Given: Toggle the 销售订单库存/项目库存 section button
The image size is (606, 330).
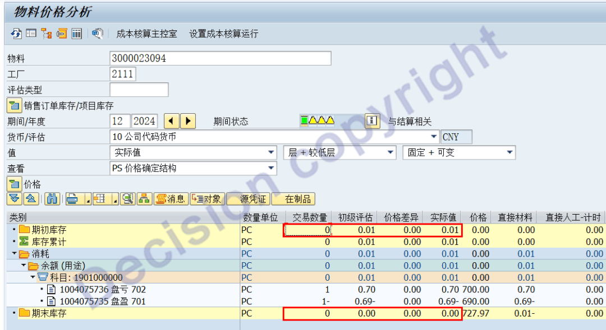Looking at the screenshot, I should click(14, 105).
